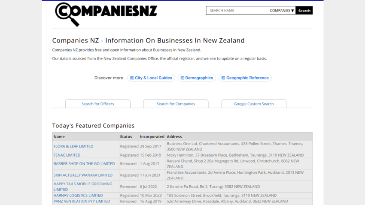Switch to Search for Companies tab

[x=176, y=104]
